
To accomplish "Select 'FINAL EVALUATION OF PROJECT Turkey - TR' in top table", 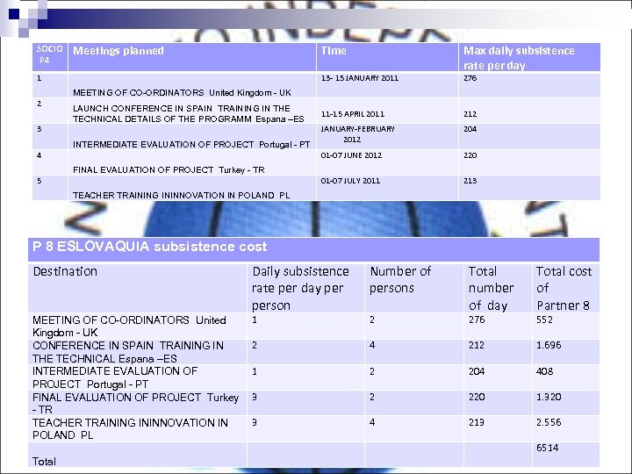I will coord(169,169).
